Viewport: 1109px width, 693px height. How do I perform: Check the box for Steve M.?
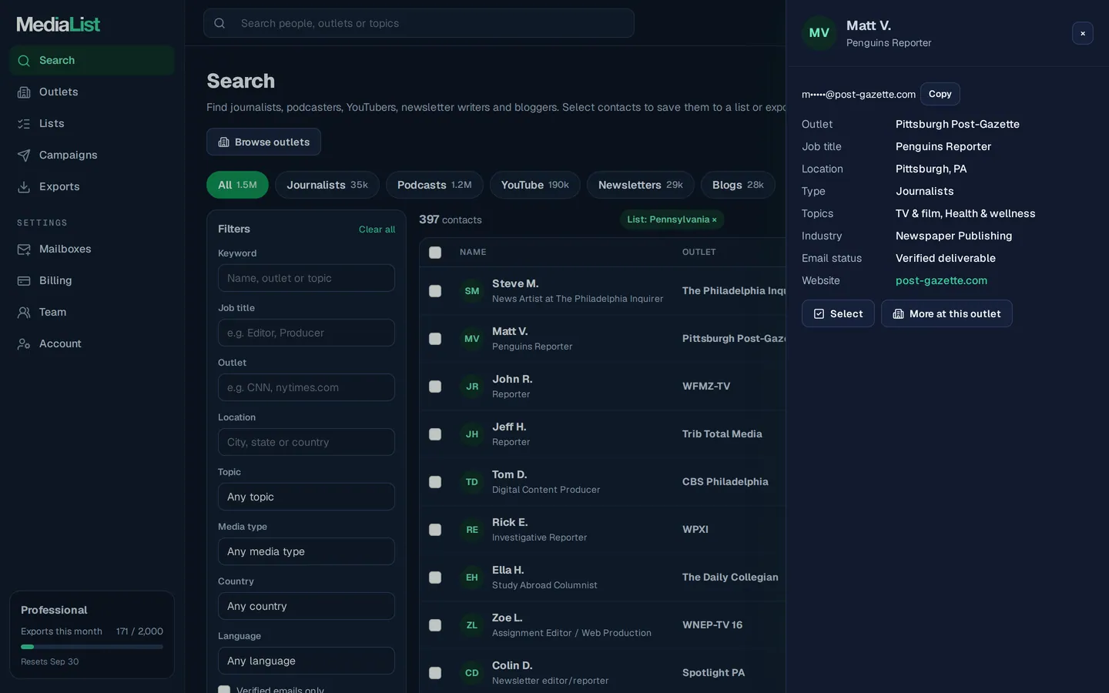[435, 291]
